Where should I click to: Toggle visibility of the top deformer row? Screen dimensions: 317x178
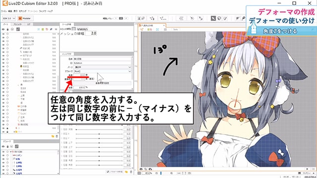point(3,152)
